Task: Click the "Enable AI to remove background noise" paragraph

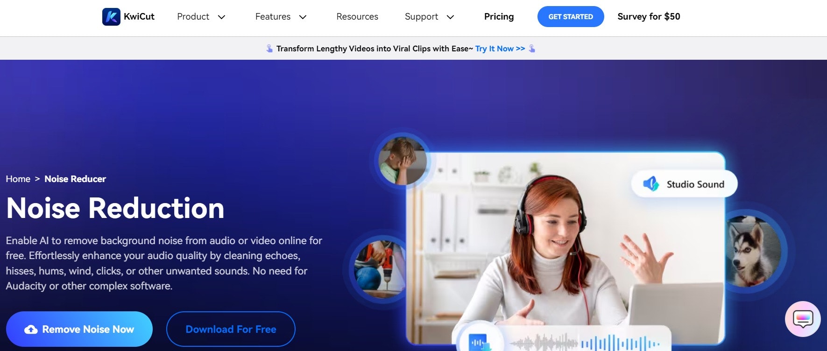Action: 164,263
